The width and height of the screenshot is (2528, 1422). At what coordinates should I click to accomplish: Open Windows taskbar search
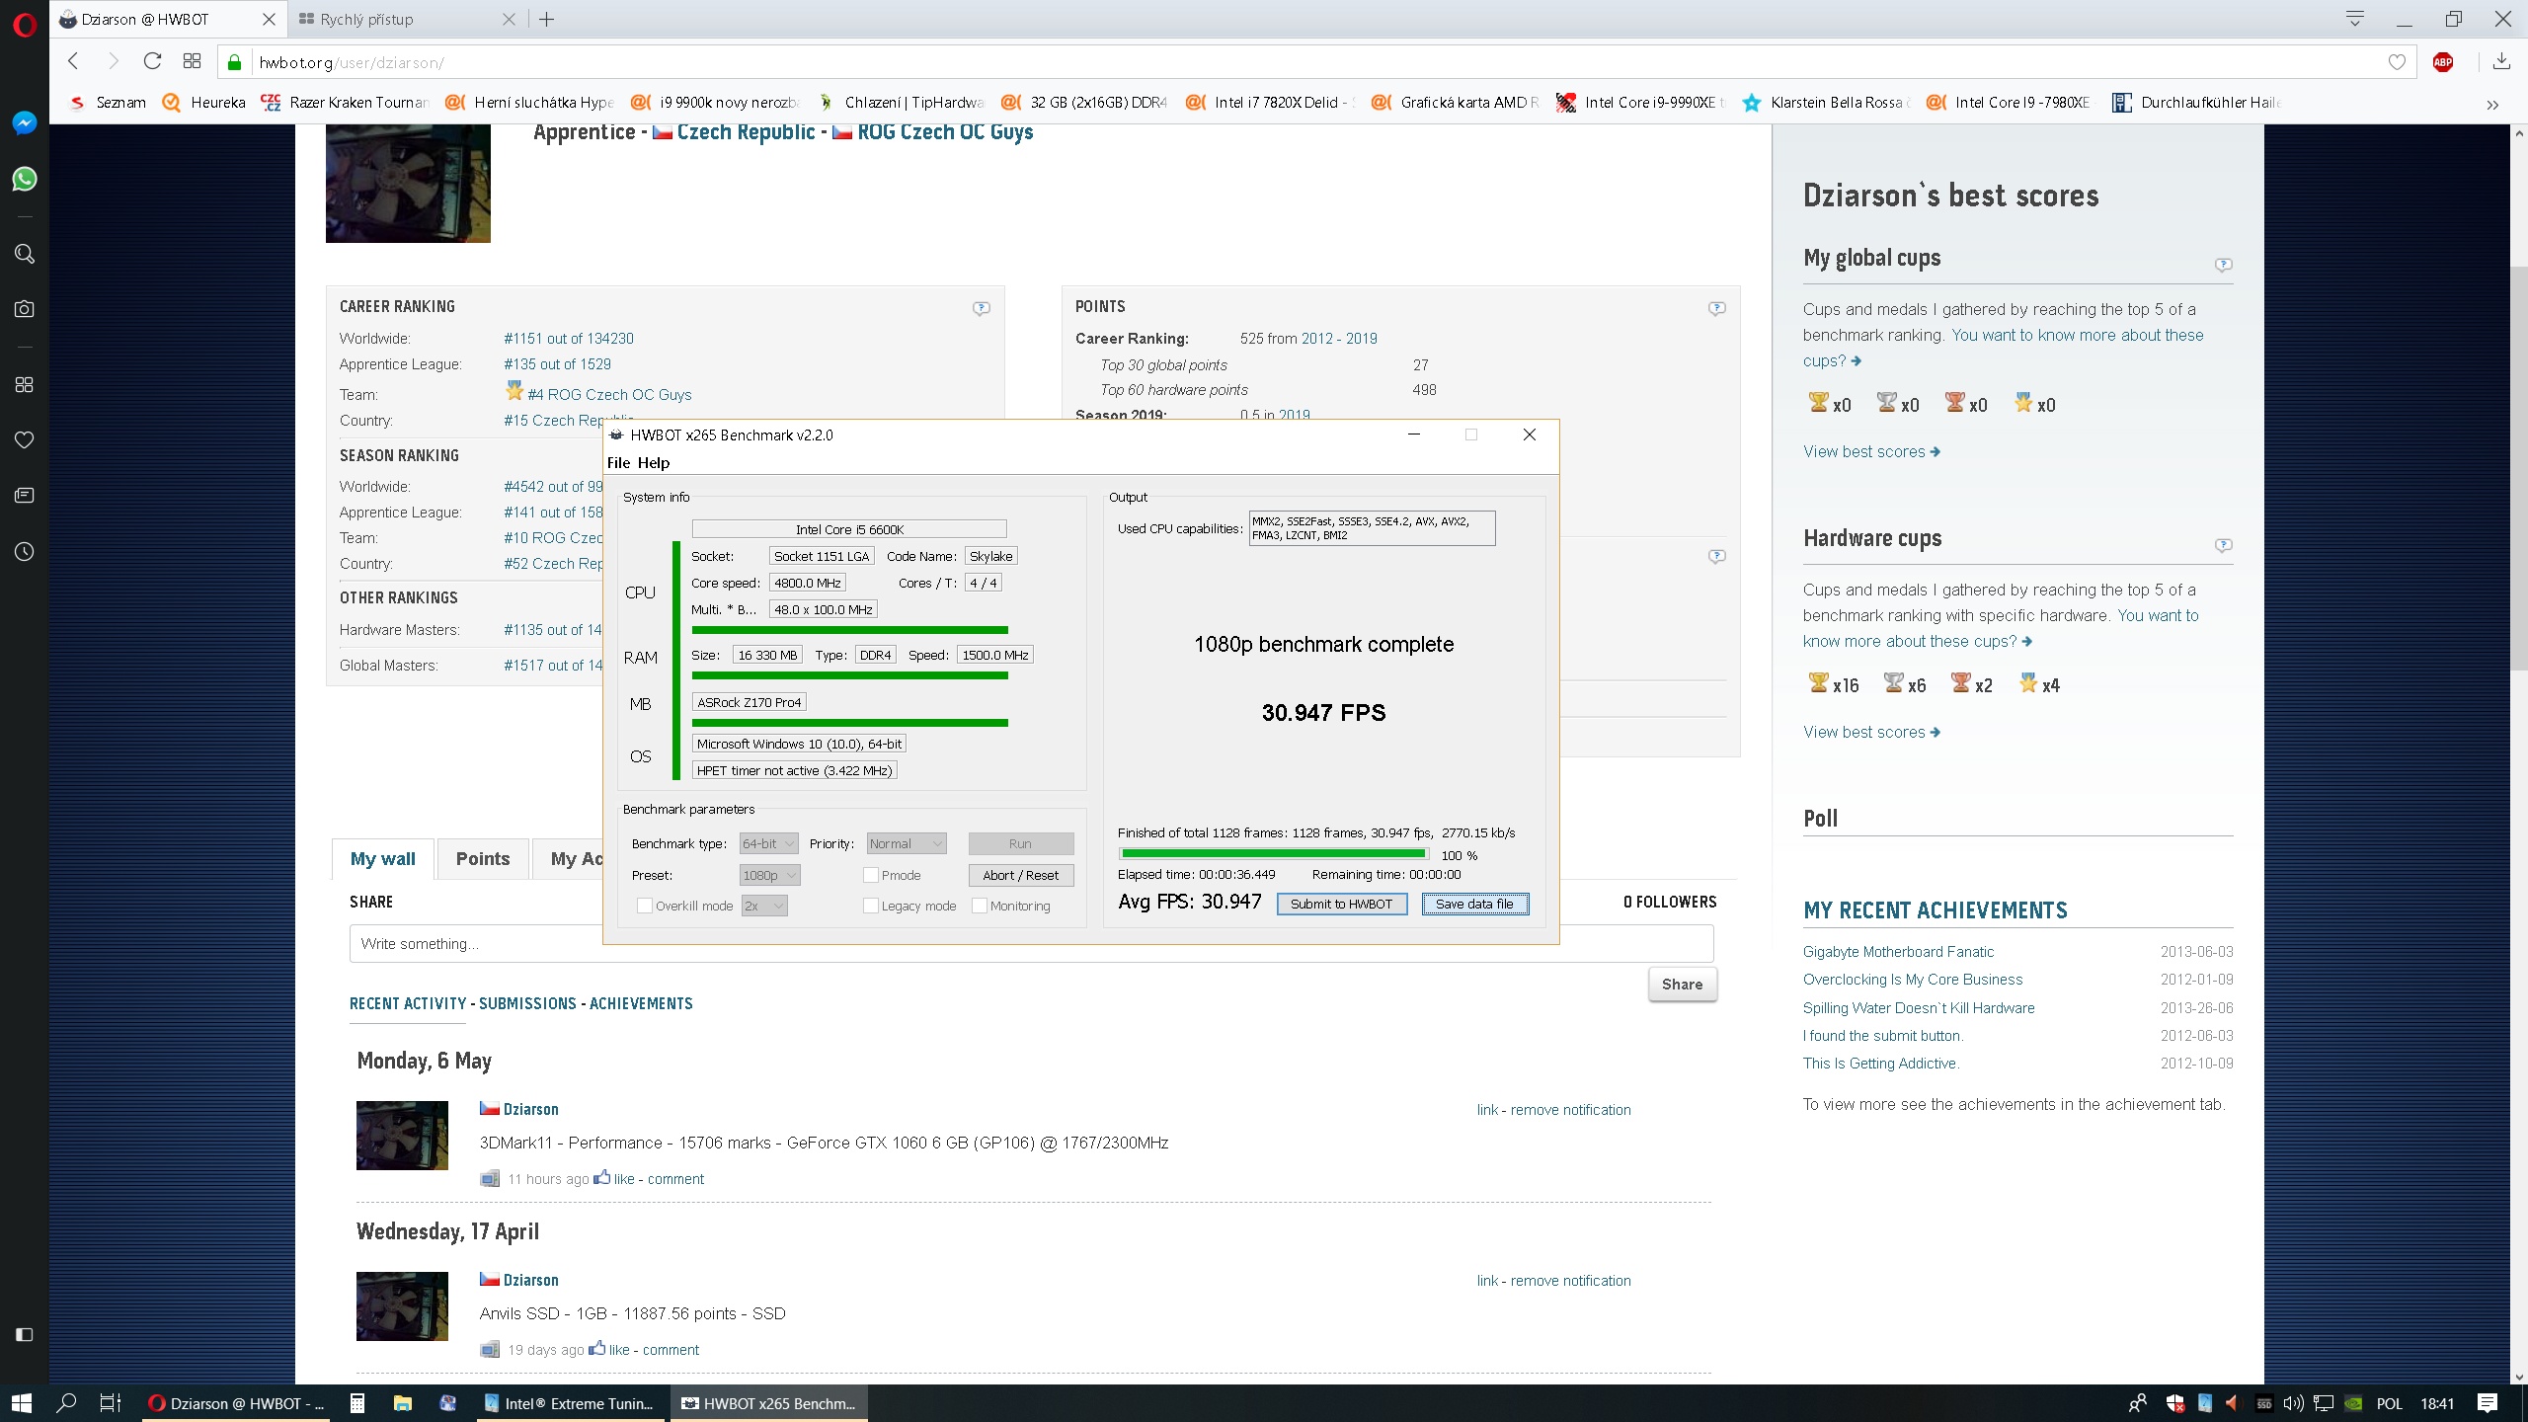pos(67,1403)
